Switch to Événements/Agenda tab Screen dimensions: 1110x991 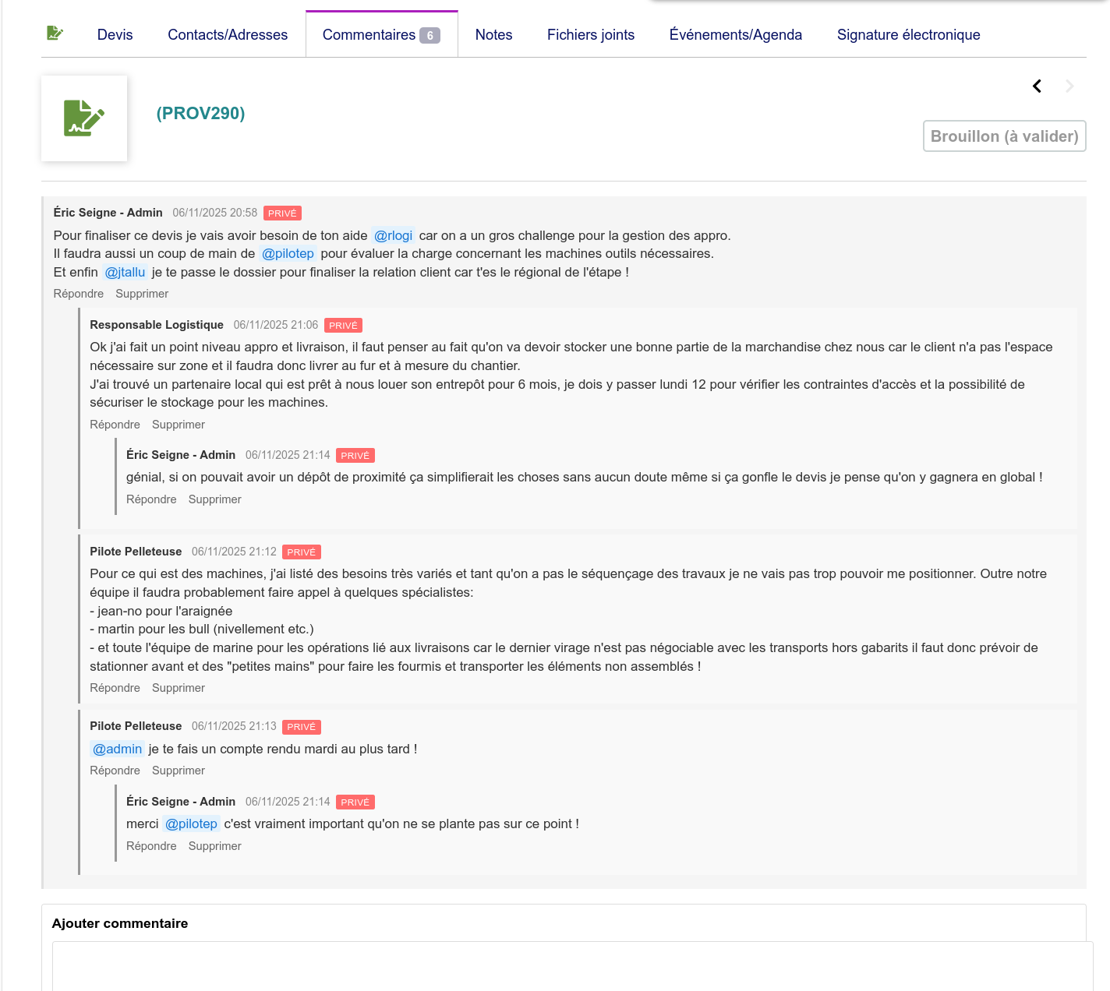pos(735,35)
